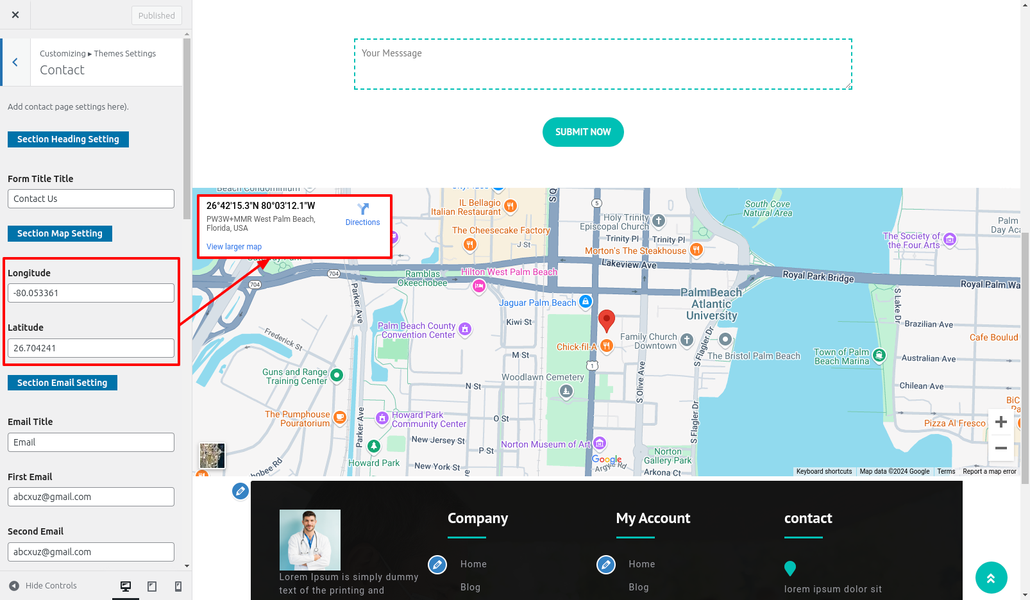The image size is (1030, 600).
Task: Open Directions from map info card
Action: tap(362, 214)
